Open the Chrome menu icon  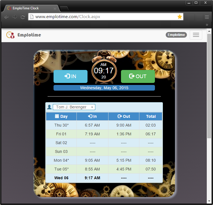[x=207, y=17]
